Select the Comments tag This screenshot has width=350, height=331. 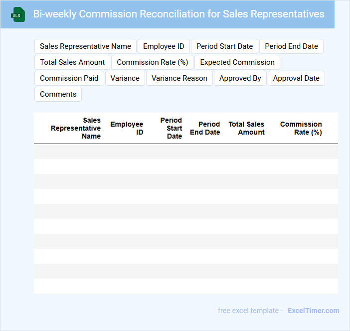pyautogui.click(x=58, y=94)
